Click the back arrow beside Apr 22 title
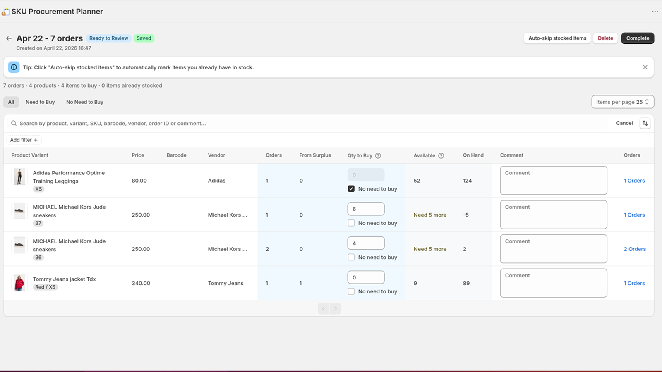This screenshot has height=372, width=662. coord(9,38)
